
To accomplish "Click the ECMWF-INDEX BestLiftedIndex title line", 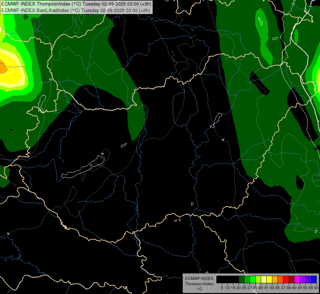I will click(x=76, y=10).
